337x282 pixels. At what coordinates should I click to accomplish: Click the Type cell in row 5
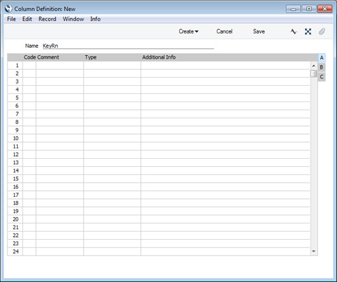112,98
